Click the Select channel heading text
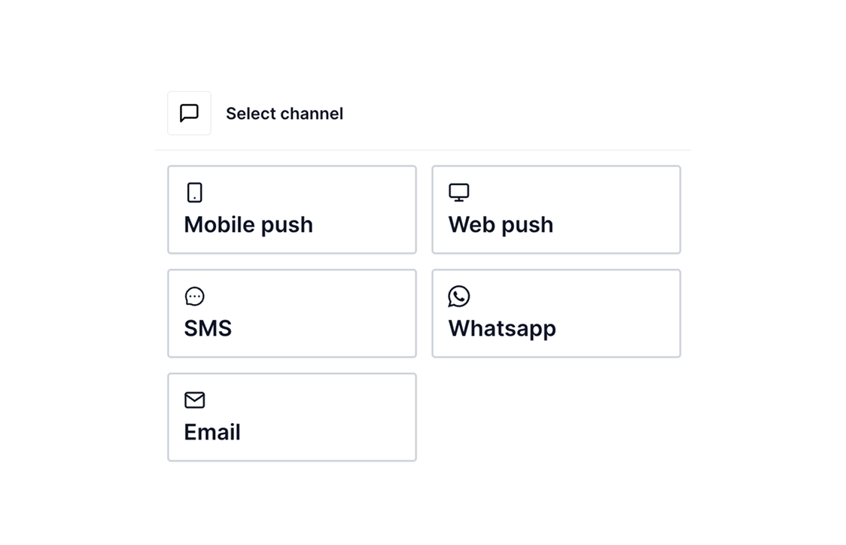The image size is (846, 545). coord(285,114)
